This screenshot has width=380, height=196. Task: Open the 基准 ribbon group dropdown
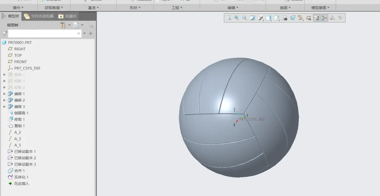click(93, 8)
